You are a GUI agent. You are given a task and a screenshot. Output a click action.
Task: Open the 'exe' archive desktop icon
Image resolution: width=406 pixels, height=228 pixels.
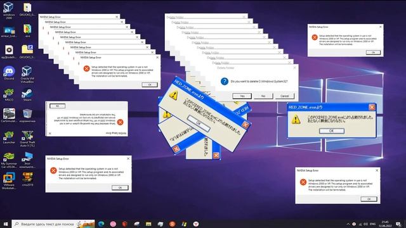(x=27, y=31)
